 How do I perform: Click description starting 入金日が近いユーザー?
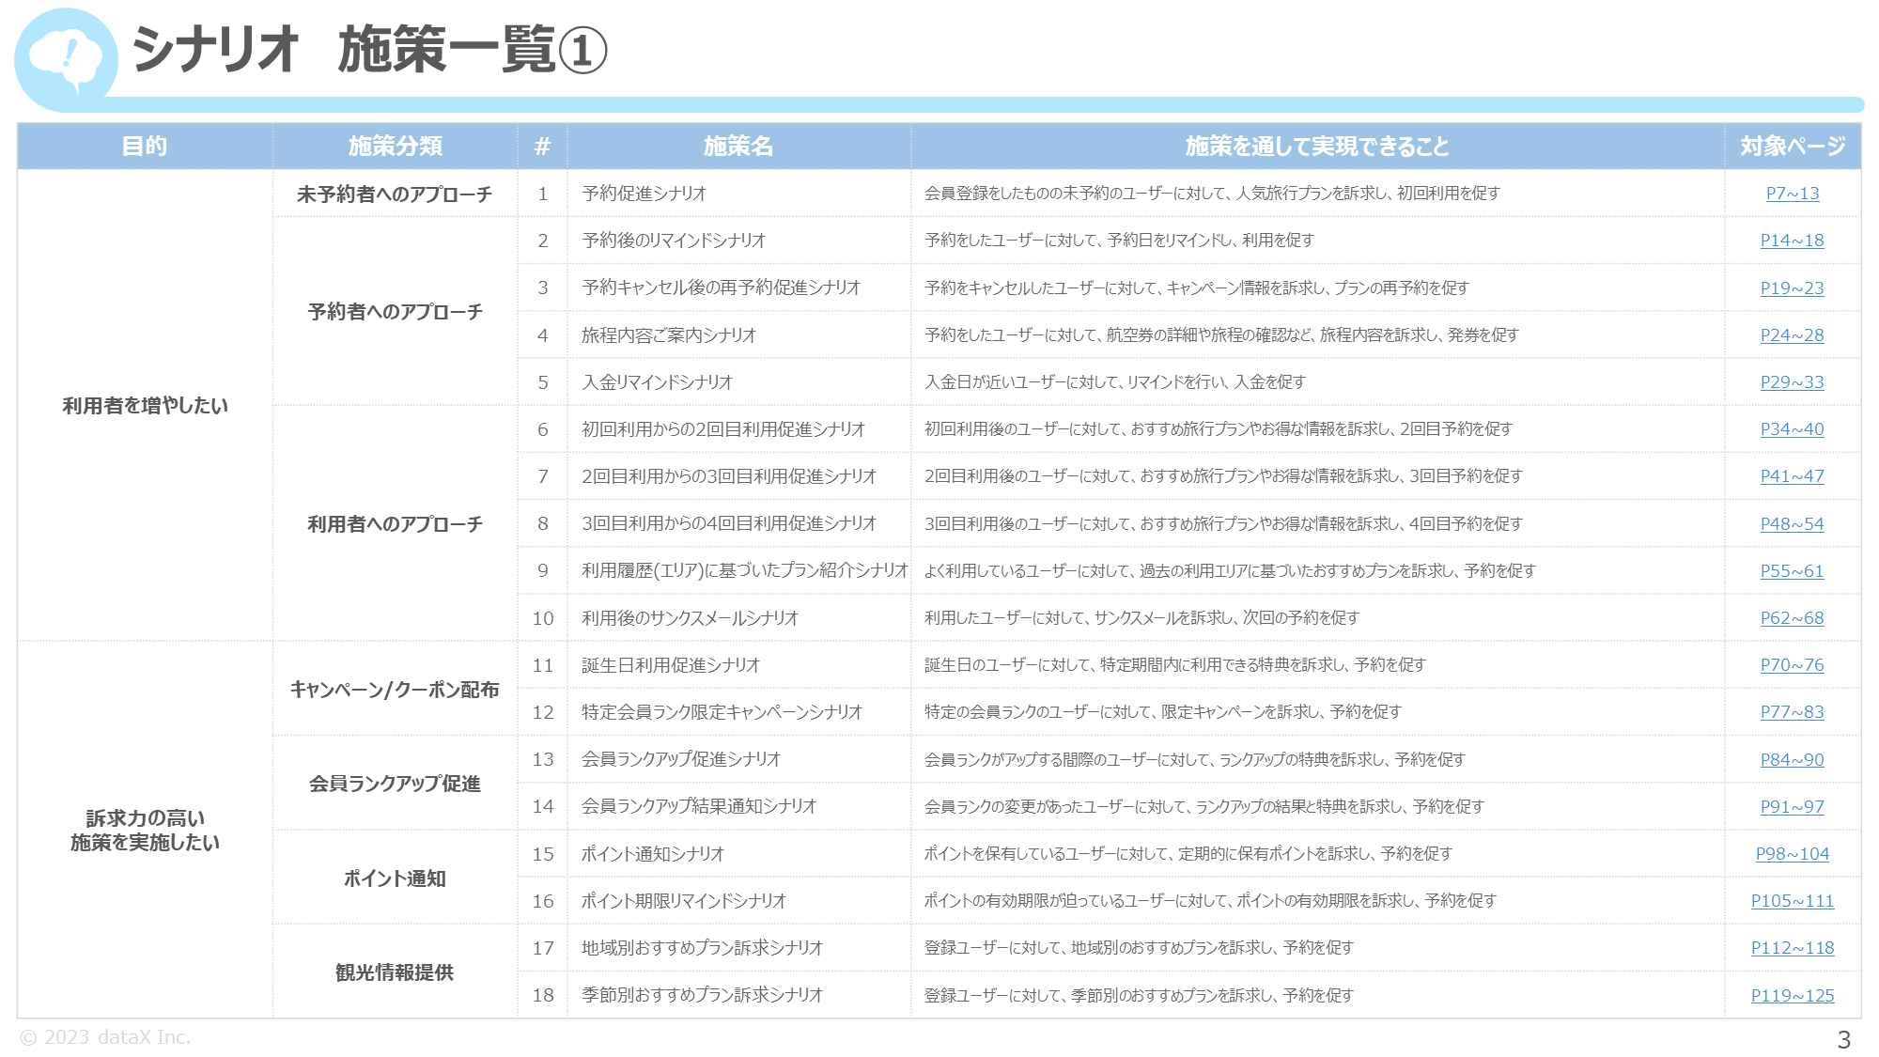click(1115, 382)
